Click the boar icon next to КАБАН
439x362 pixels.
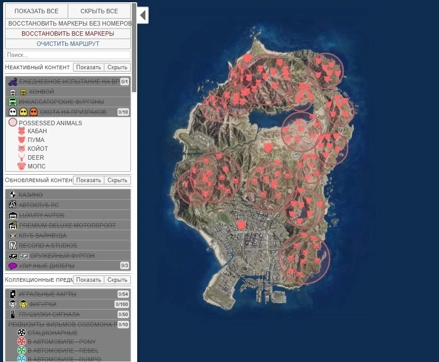tap(22, 131)
